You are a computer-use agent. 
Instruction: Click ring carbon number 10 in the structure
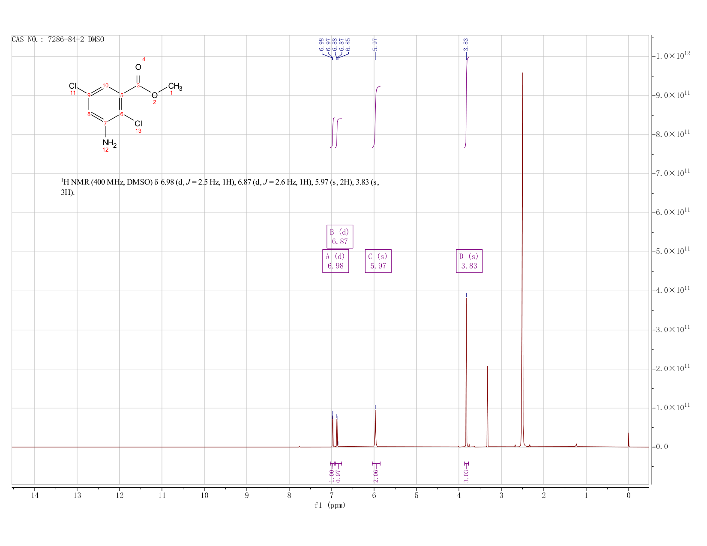[x=105, y=85]
